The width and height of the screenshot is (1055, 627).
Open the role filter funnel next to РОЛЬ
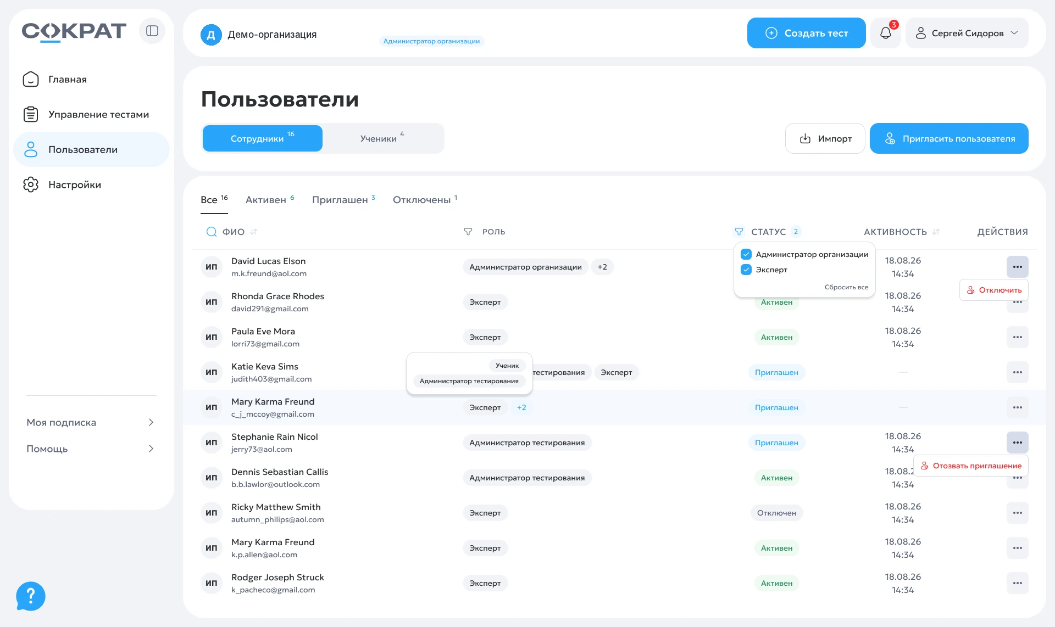point(468,232)
